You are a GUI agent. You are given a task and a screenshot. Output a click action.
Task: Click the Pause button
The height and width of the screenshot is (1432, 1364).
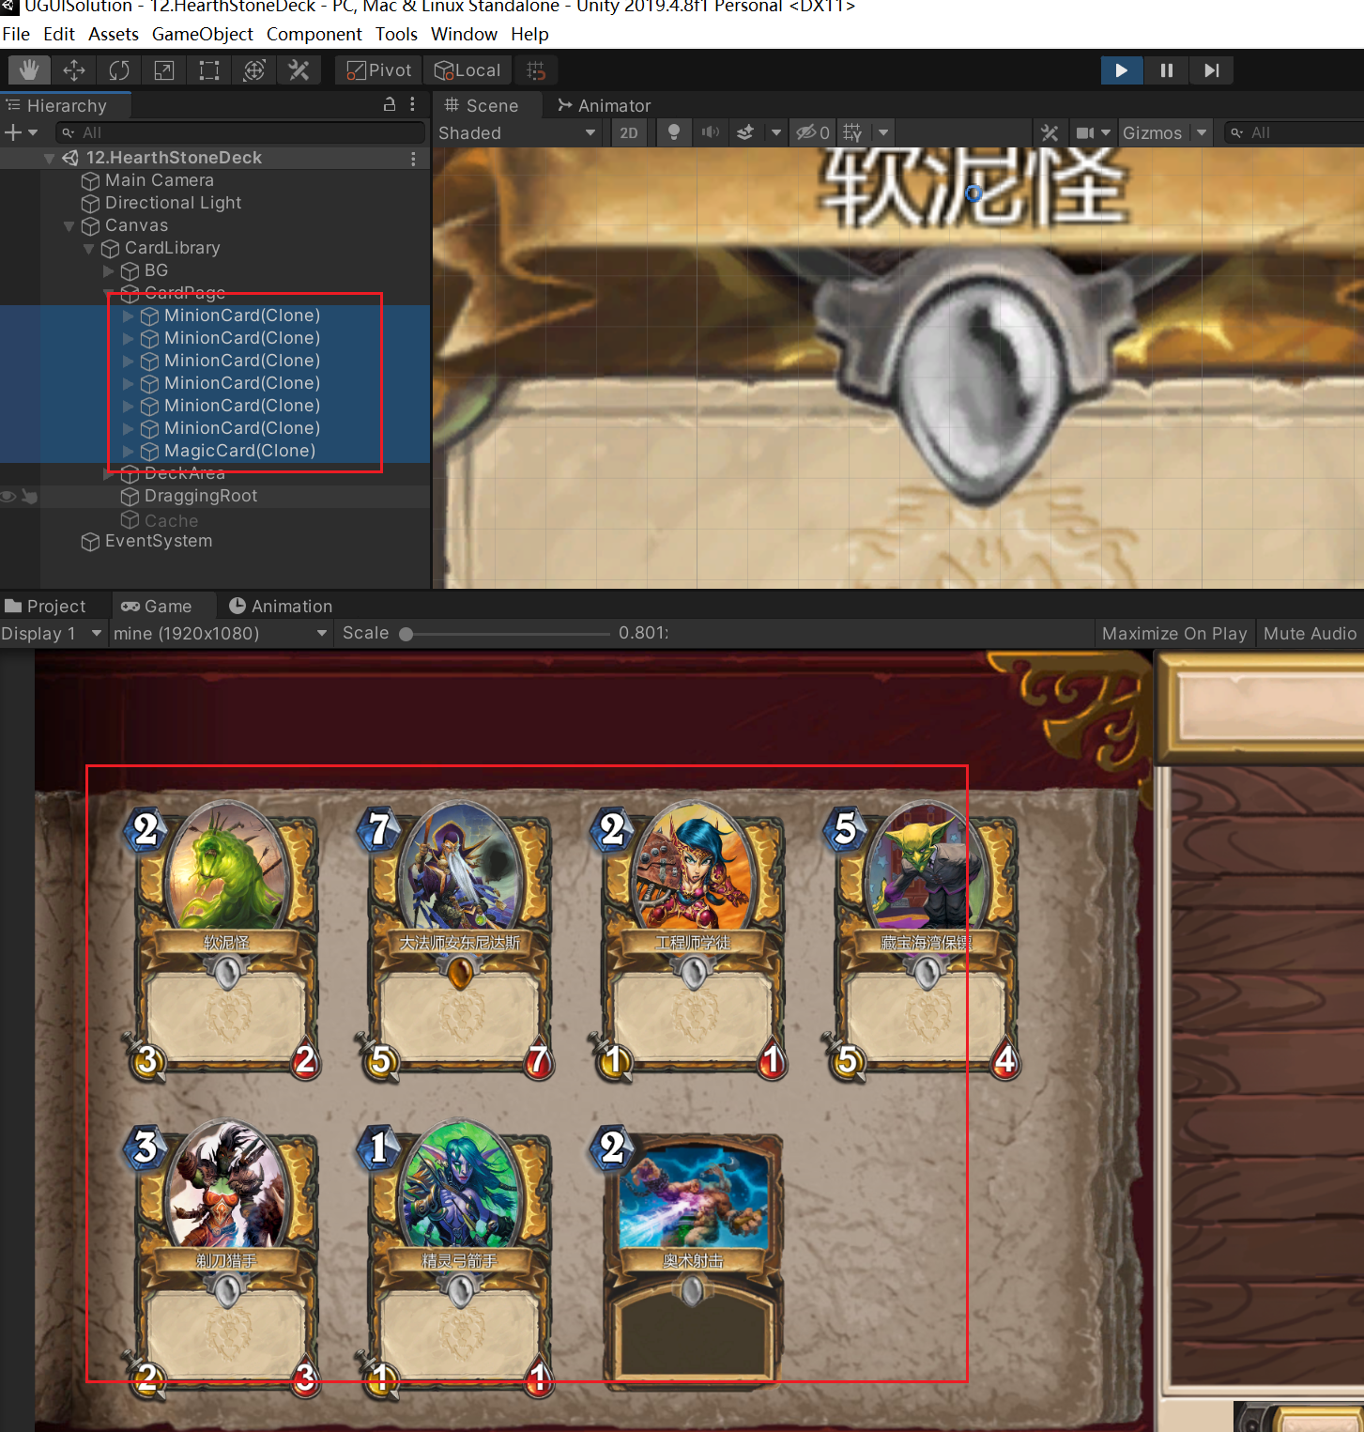tap(1166, 70)
